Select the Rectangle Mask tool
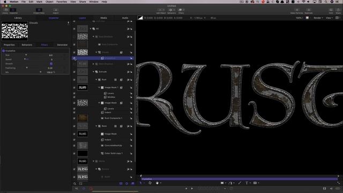Screen dimensions: 343x193 click(255, 183)
